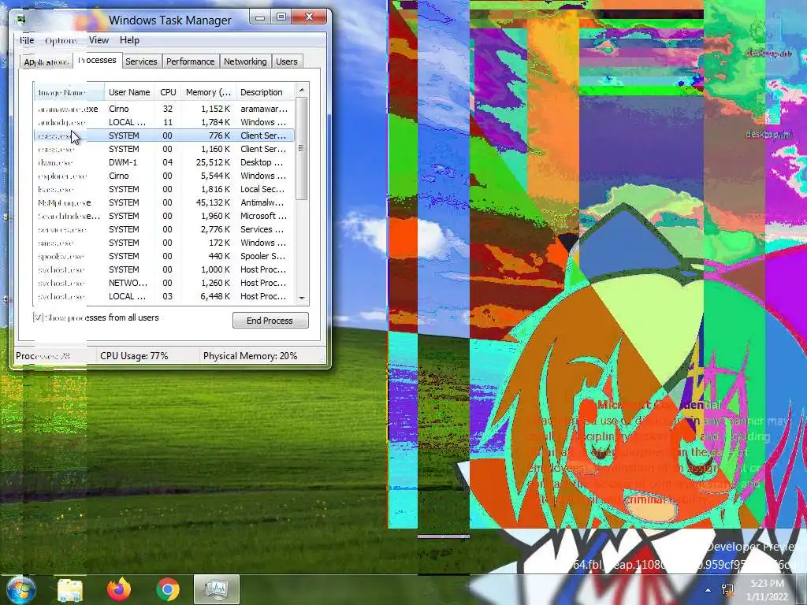
Task: Click the date 1/11/2022 in tray
Action: pyautogui.click(x=767, y=597)
